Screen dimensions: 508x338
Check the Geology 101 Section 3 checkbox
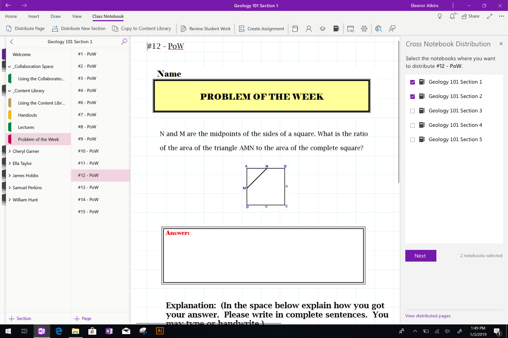(x=413, y=111)
